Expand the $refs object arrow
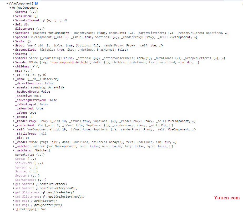The width and height of the screenshot is (243, 212). (13, 41)
